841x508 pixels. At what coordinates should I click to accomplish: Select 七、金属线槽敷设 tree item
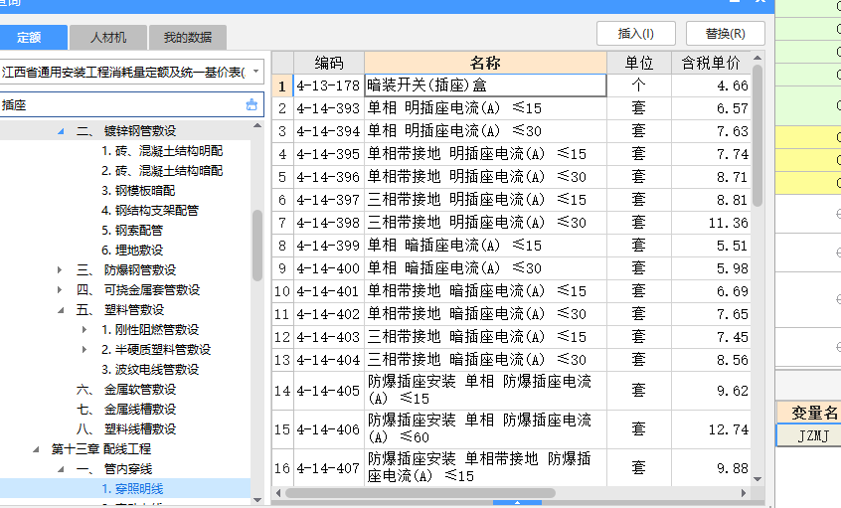[x=126, y=409]
